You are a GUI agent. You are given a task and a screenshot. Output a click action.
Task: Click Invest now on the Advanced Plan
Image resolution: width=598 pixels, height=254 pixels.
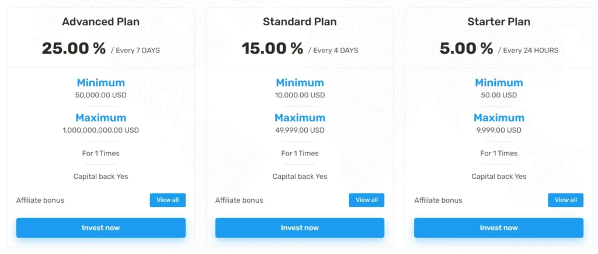pyautogui.click(x=100, y=228)
